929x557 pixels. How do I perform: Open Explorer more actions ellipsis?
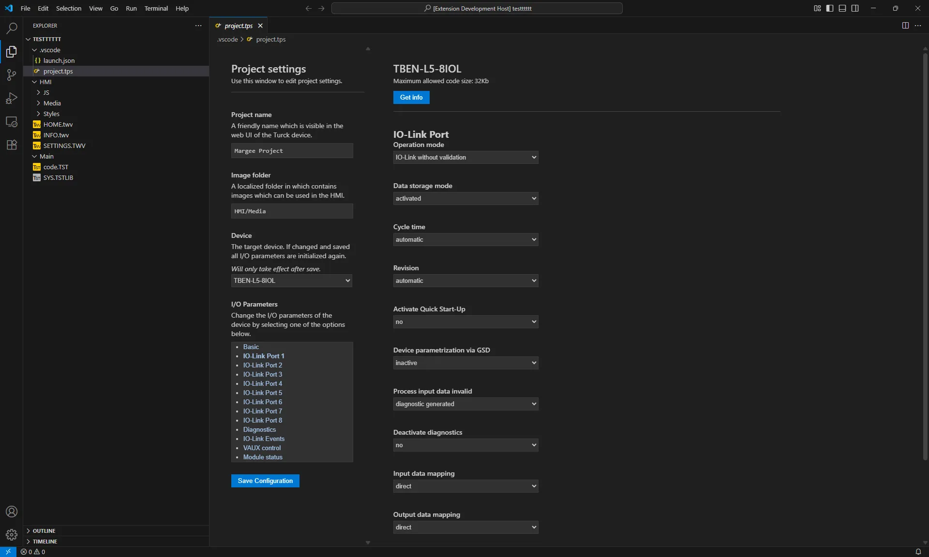198,26
